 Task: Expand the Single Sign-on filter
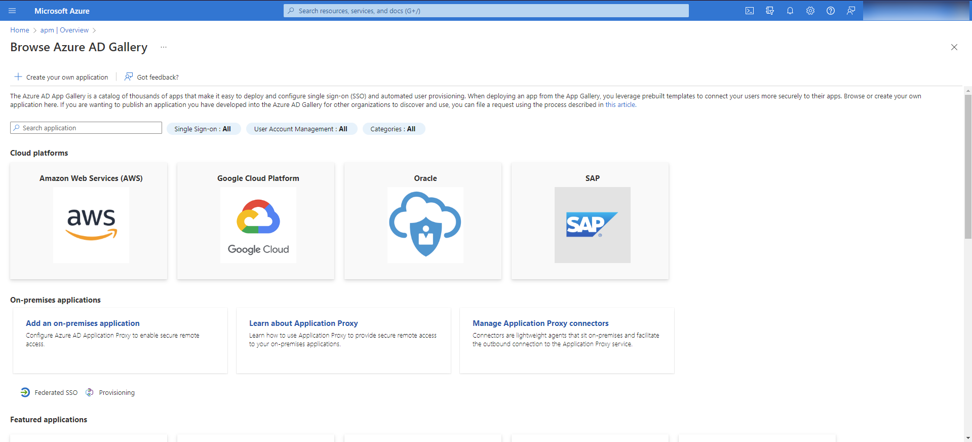pyautogui.click(x=203, y=129)
